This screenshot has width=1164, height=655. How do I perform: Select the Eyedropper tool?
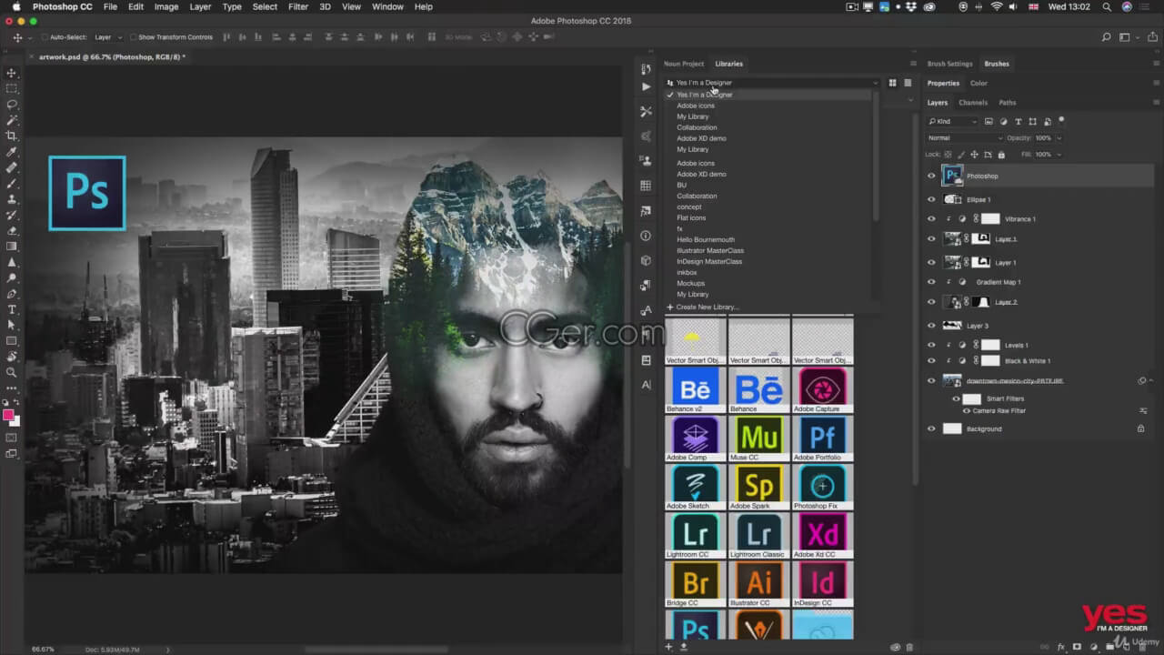tap(12, 151)
